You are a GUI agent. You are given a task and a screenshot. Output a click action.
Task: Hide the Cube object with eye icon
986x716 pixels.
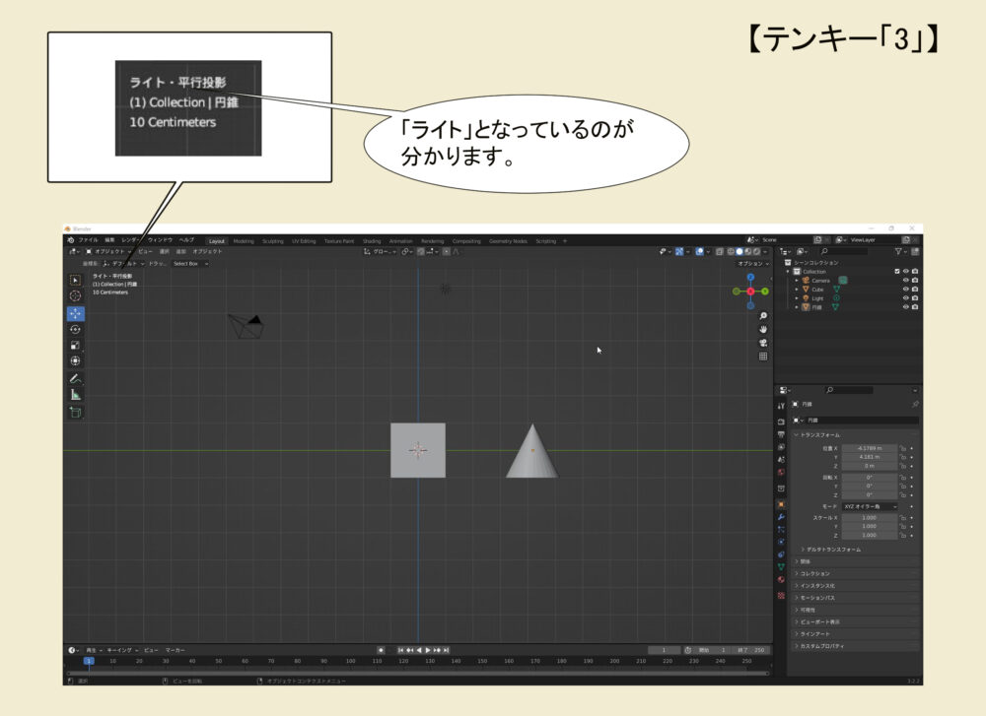(x=905, y=289)
